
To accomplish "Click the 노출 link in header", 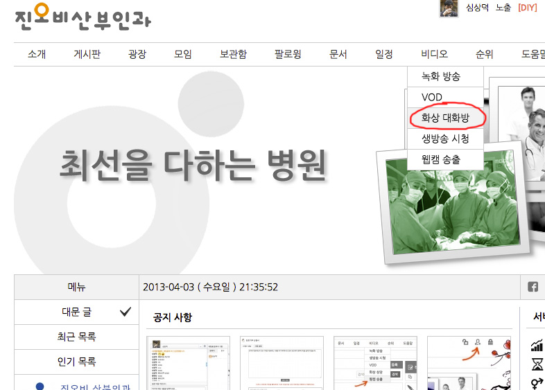I will point(503,8).
